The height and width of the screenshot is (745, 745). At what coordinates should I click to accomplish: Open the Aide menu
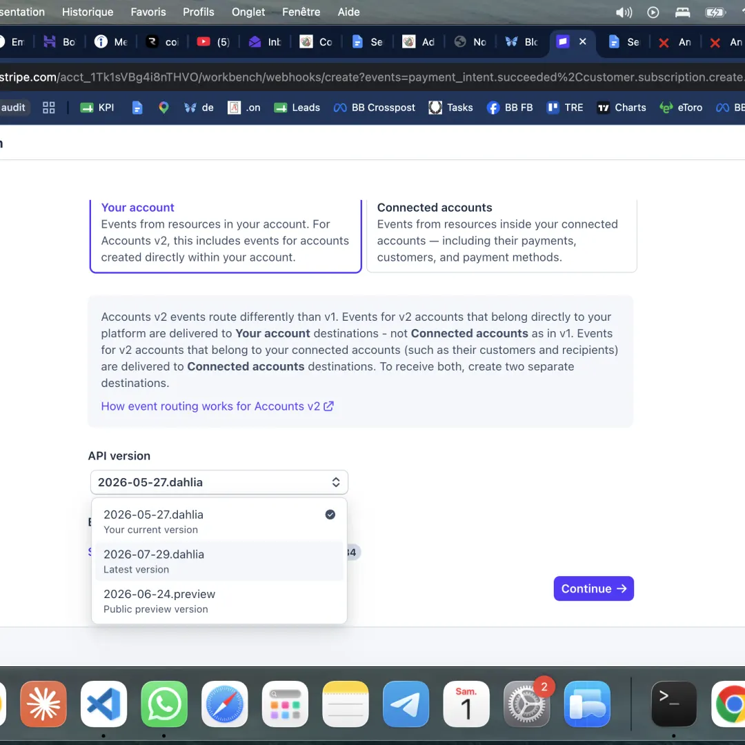point(349,12)
